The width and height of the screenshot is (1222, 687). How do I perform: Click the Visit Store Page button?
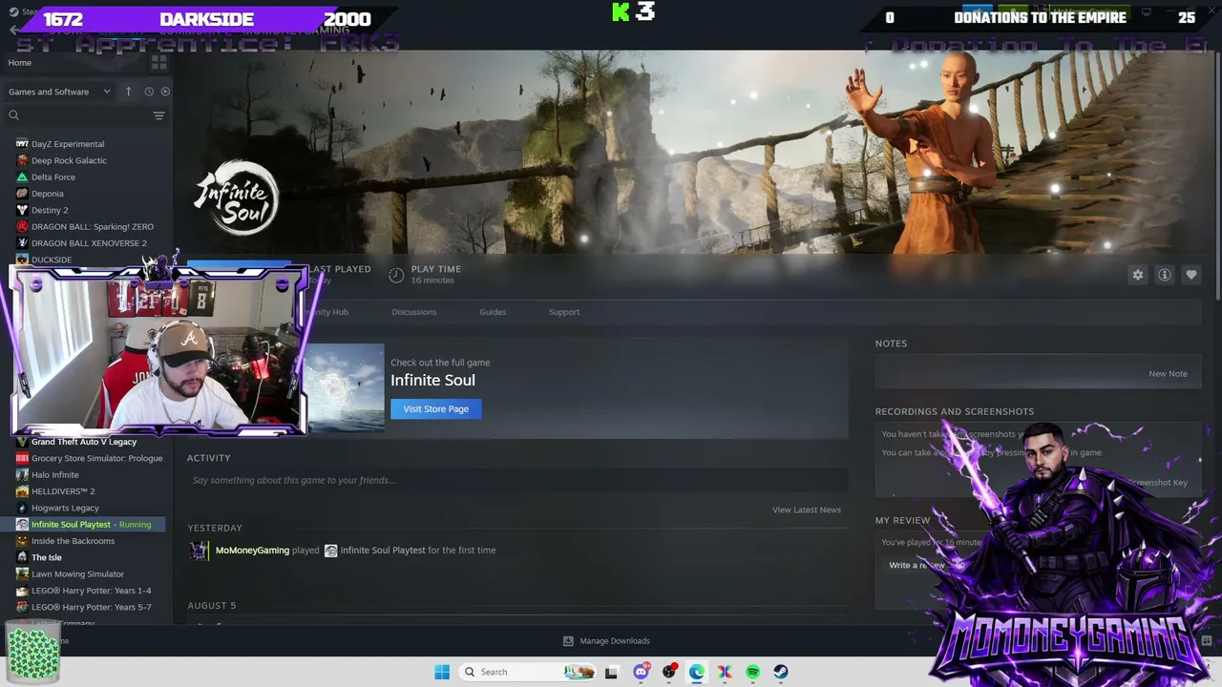click(436, 409)
